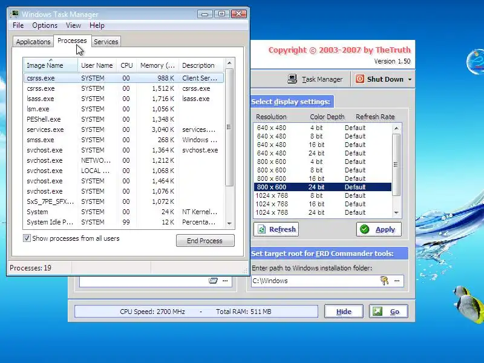The width and height of the screenshot is (484, 363).
Task: Select lsm.exe process row
Action: (123, 109)
